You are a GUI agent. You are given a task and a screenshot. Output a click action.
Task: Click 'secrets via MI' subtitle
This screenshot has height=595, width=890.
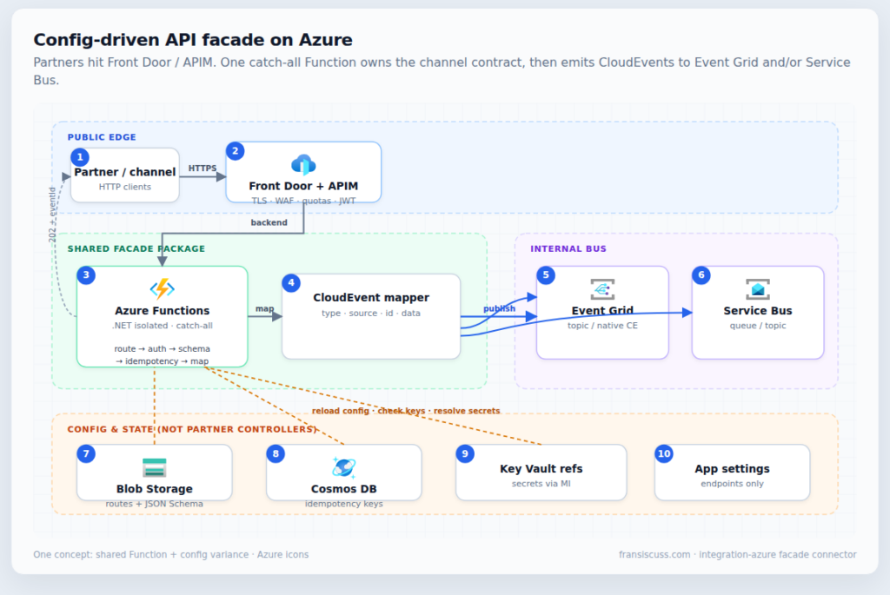click(x=541, y=484)
